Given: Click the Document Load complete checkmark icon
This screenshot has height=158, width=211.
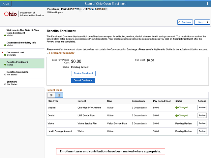Looking at the screenshot, I should click(x=5, y=55).
